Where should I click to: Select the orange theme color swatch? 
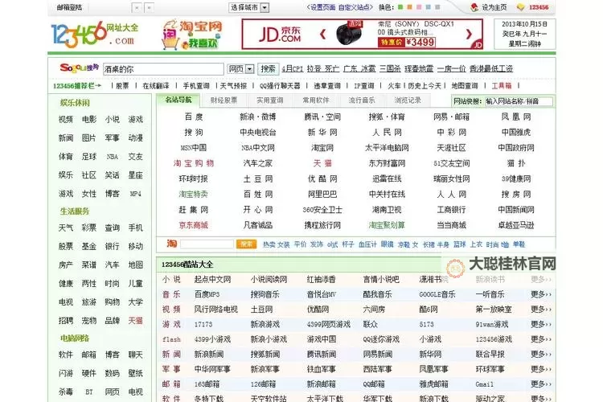coord(409,7)
